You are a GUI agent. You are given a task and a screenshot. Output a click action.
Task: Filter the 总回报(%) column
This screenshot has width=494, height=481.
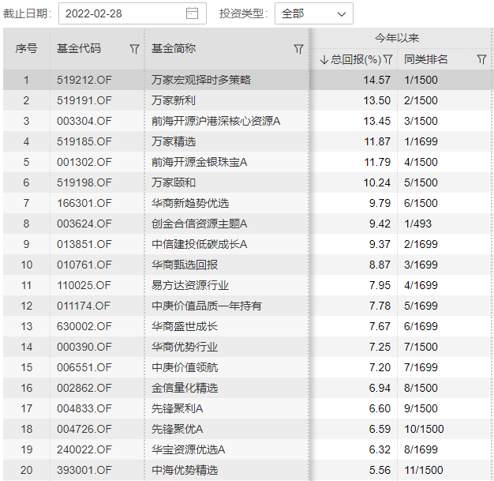[387, 59]
